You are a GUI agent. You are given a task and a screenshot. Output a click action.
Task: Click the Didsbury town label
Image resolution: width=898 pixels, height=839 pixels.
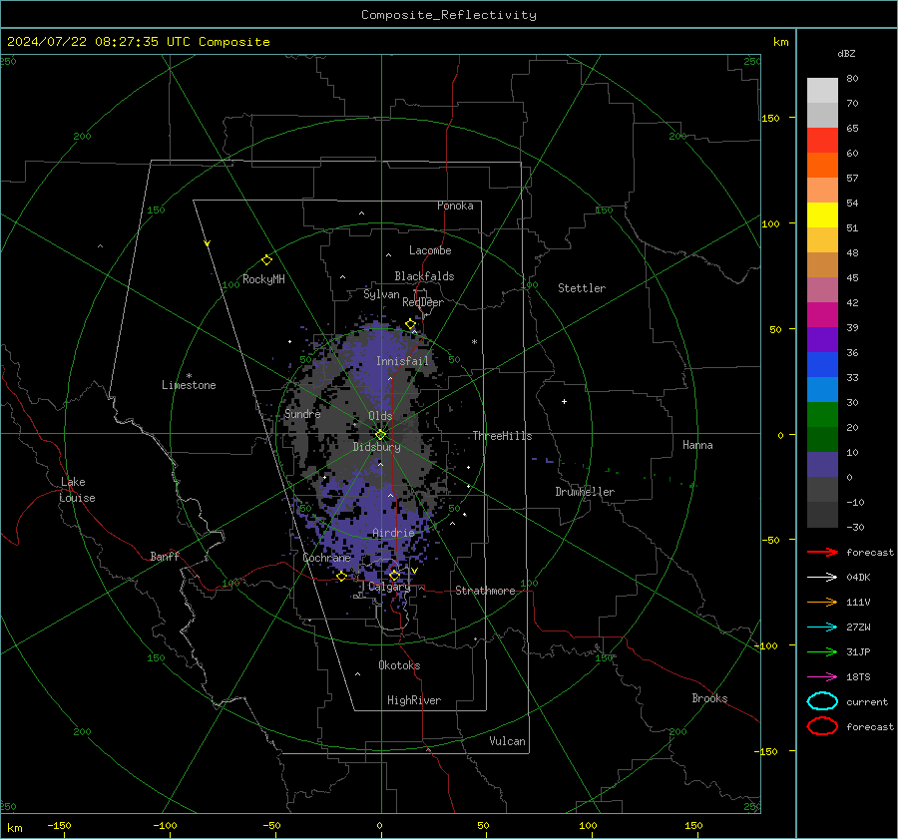coord(377,447)
